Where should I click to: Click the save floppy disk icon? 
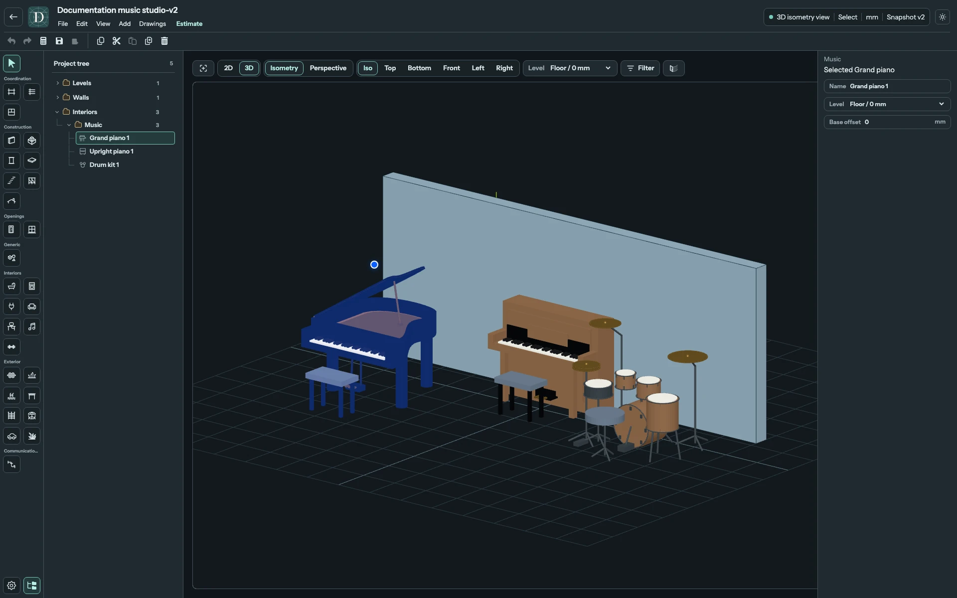coord(59,41)
